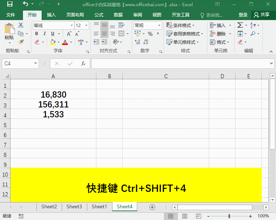Apply Percent Style format

[x=150, y=34]
